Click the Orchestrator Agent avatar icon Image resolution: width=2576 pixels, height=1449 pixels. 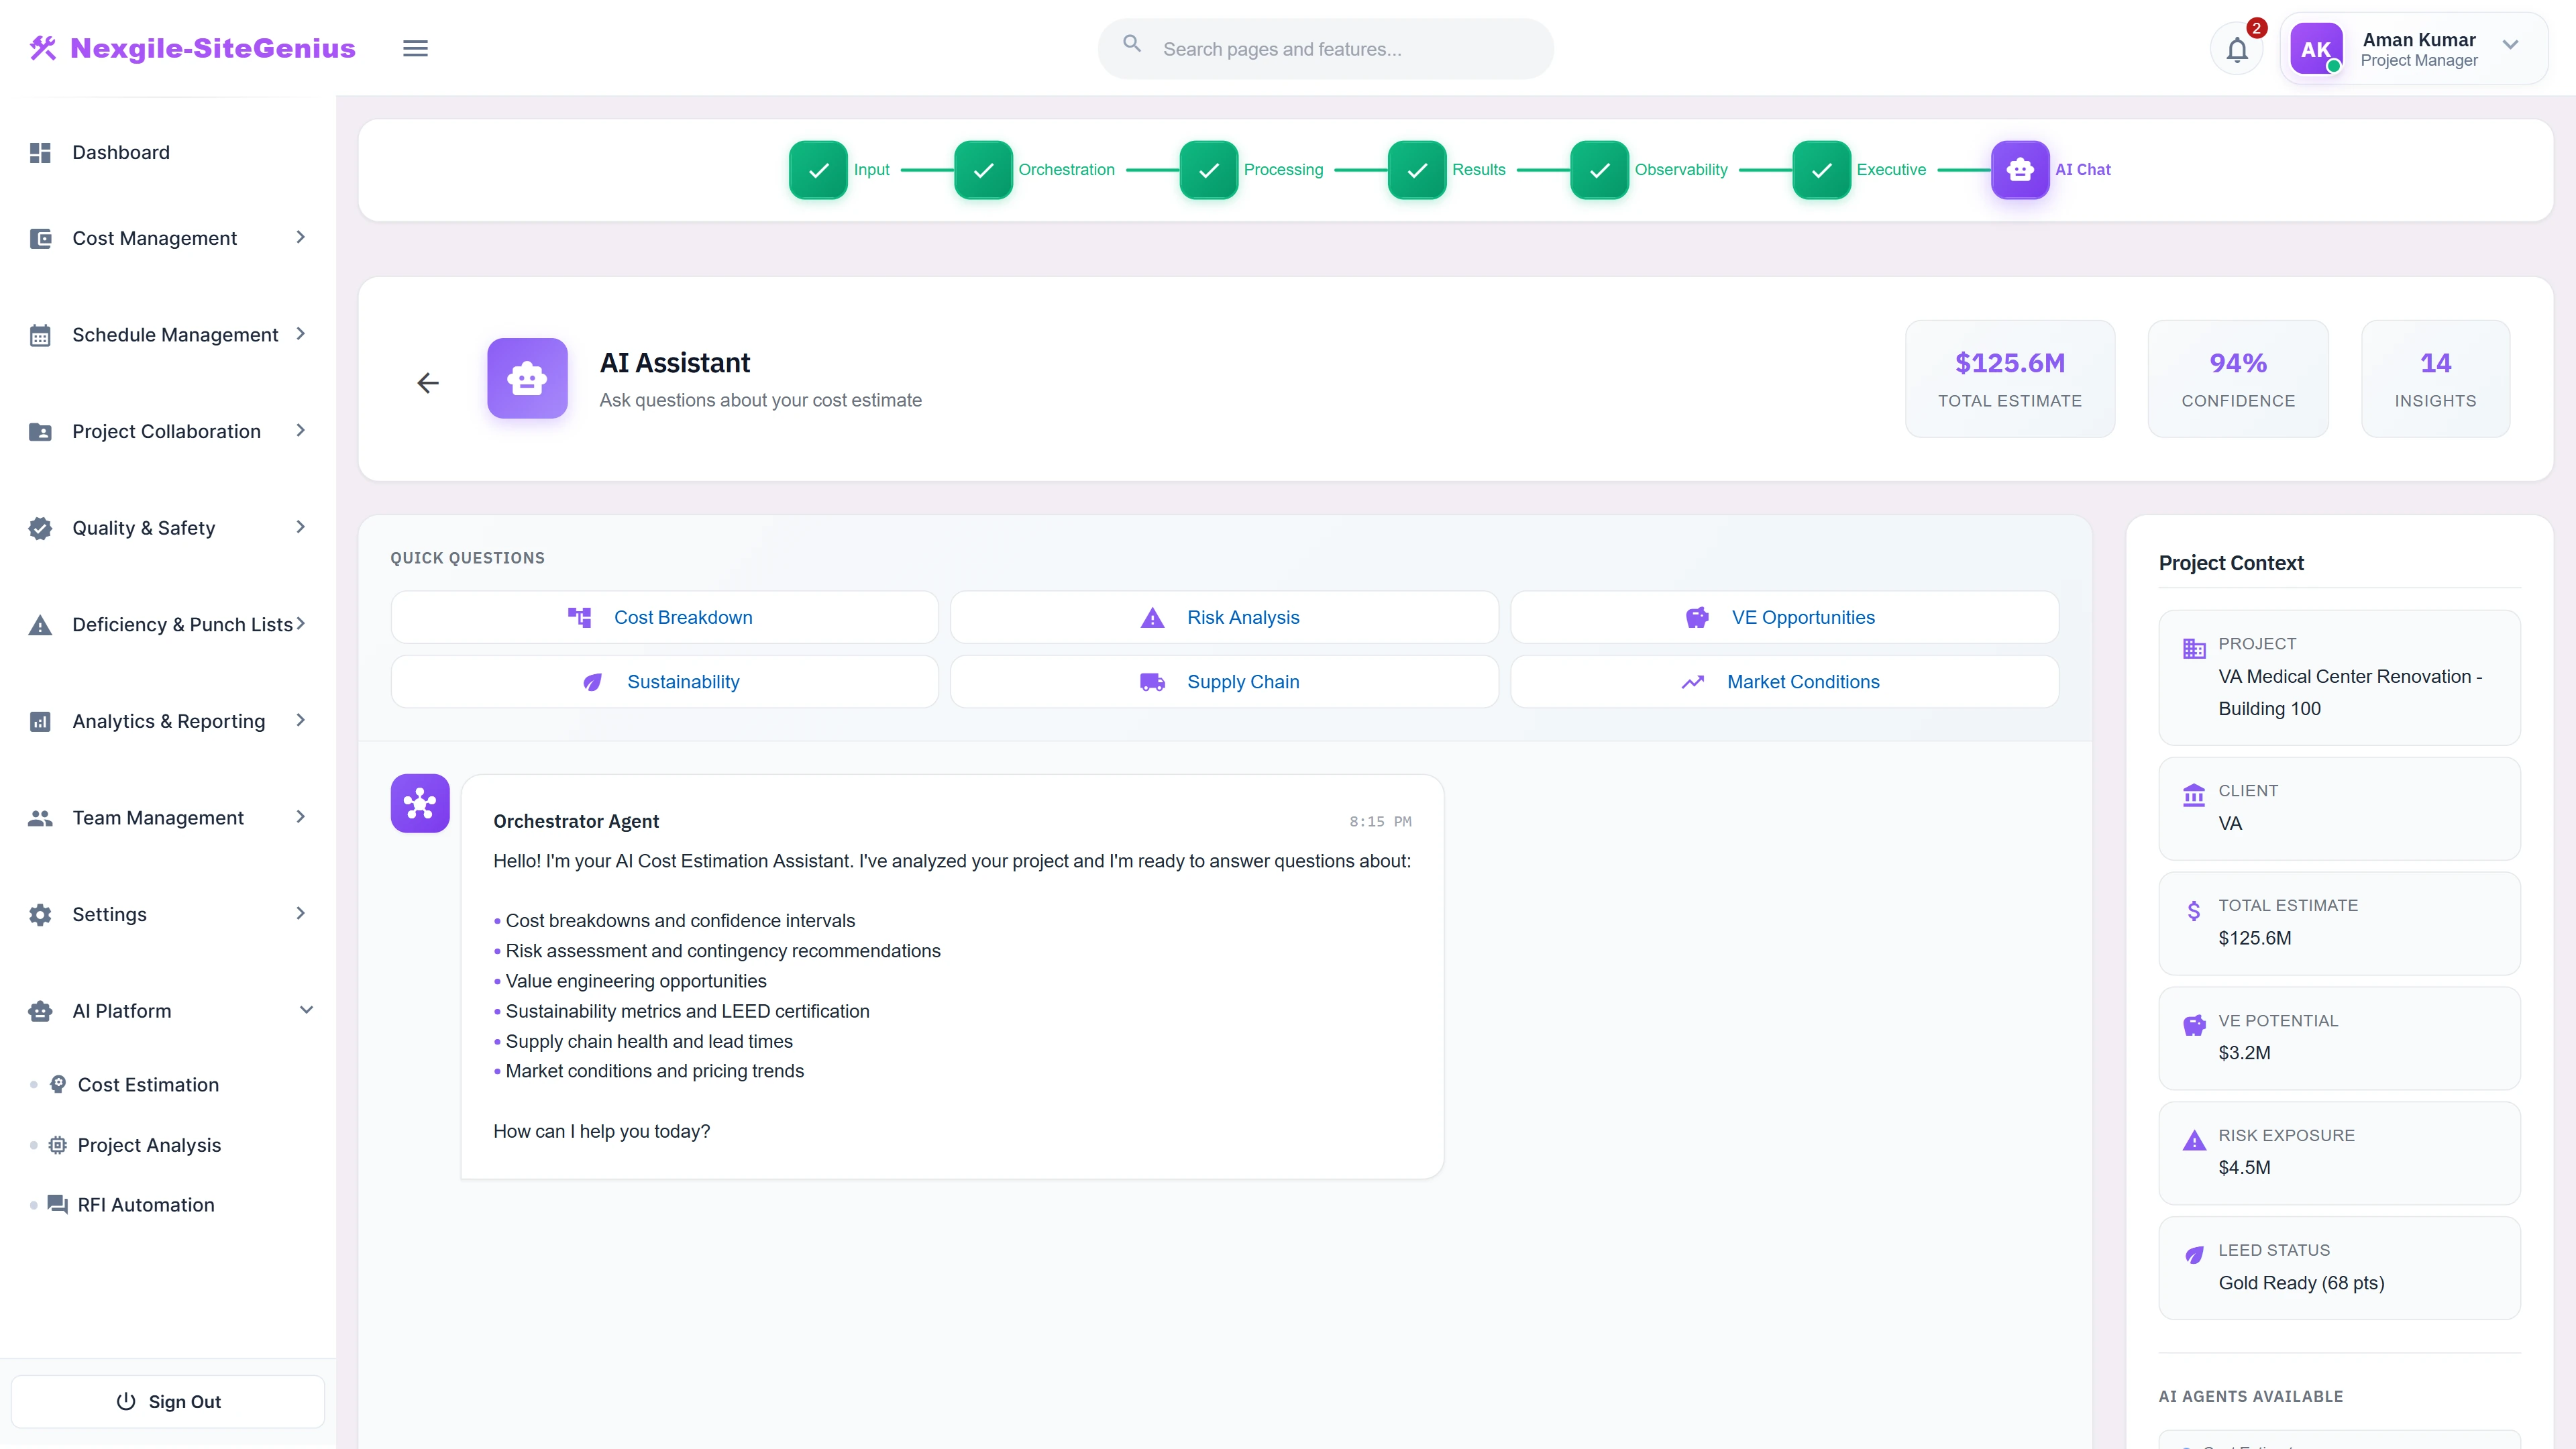[x=419, y=803]
